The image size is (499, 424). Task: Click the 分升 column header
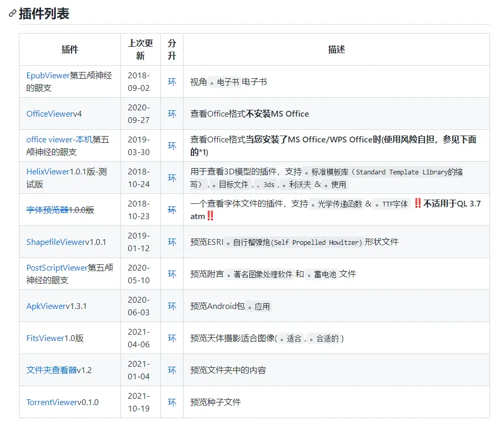tap(172, 49)
